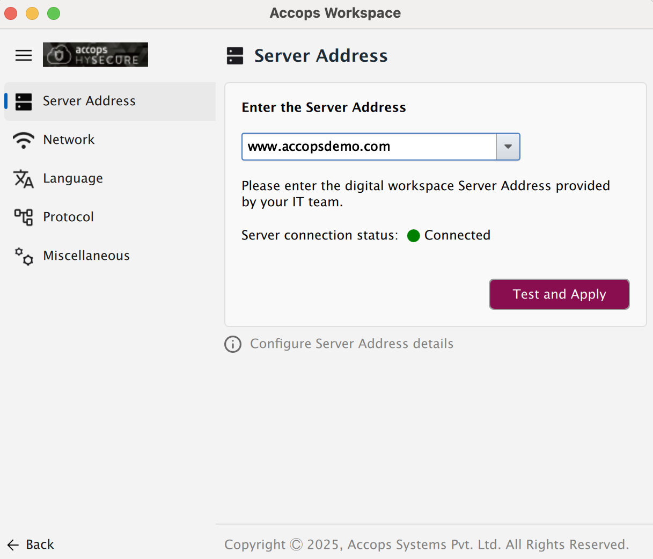Viewport: 653px width, 559px height.
Task: Click the Language translate icon
Action: coord(24,179)
